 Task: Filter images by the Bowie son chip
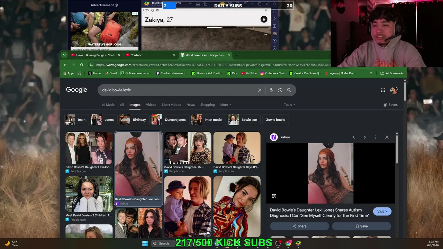tap(244, 120)
